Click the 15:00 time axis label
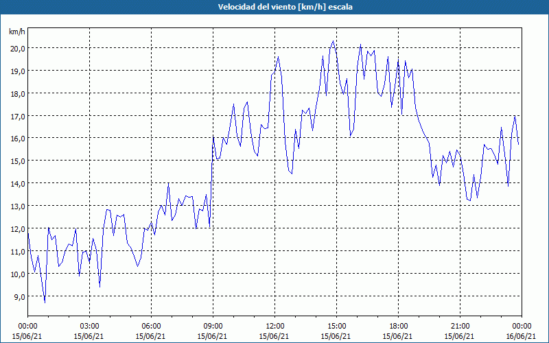 [336, 327]
